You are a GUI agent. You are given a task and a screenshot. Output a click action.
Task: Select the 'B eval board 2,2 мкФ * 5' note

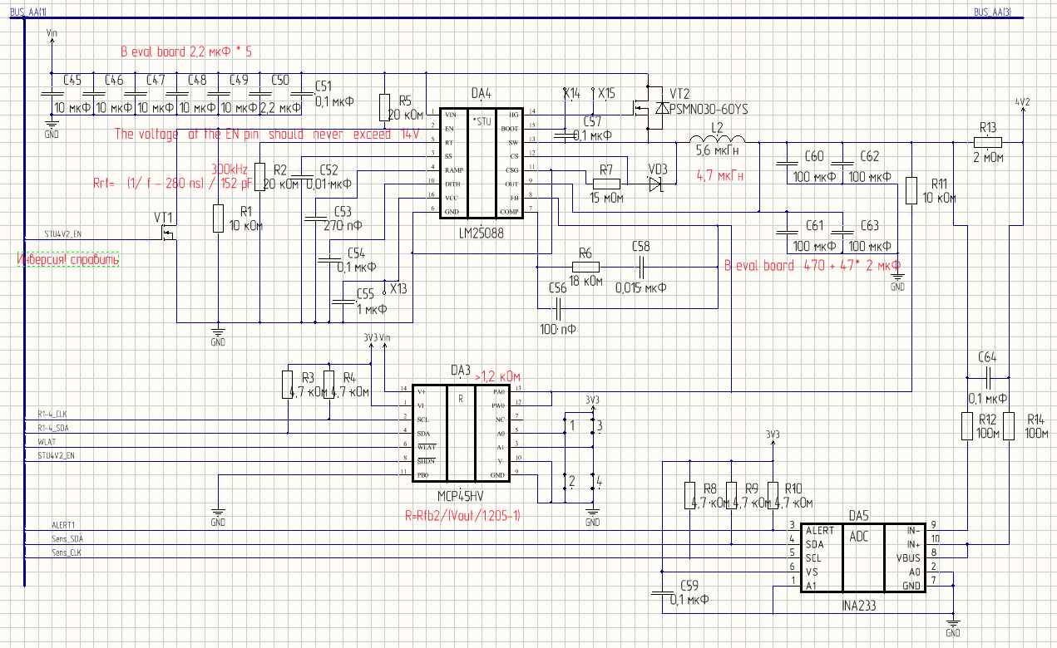pos(186,52)
